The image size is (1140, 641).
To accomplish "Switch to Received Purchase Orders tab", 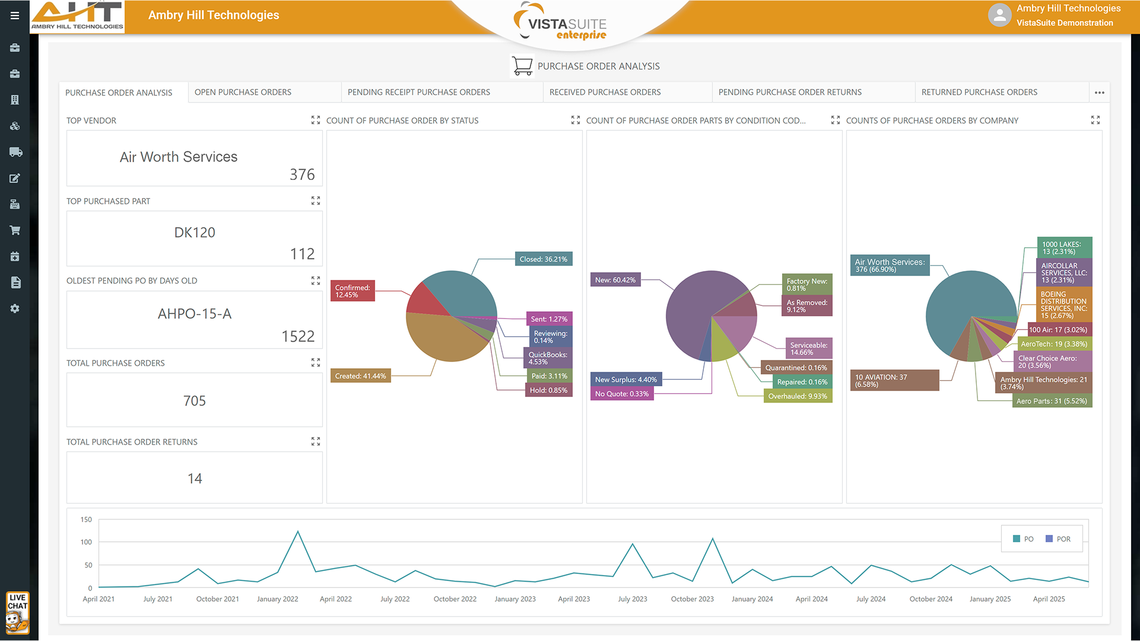I will pyautogui.click(x=605, y=92).
